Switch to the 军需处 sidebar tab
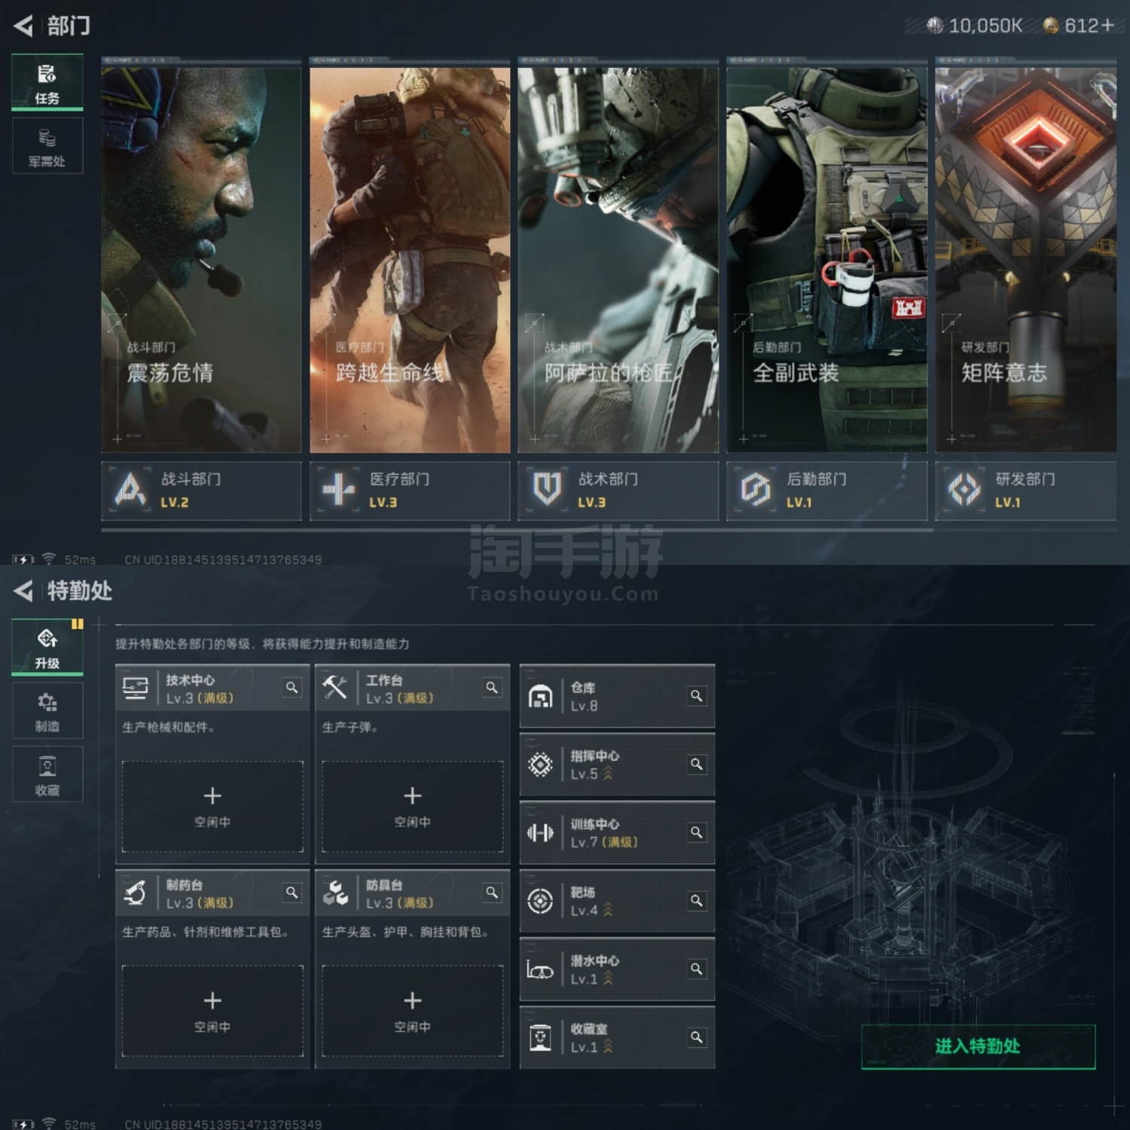The height and width of the screenshot is (1130, 1130). pyautogui.click(x=47, y=147)
